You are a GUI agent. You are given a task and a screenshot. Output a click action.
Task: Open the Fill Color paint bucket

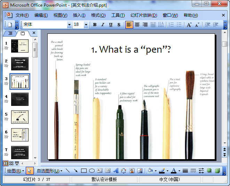[x=150, y=171]
